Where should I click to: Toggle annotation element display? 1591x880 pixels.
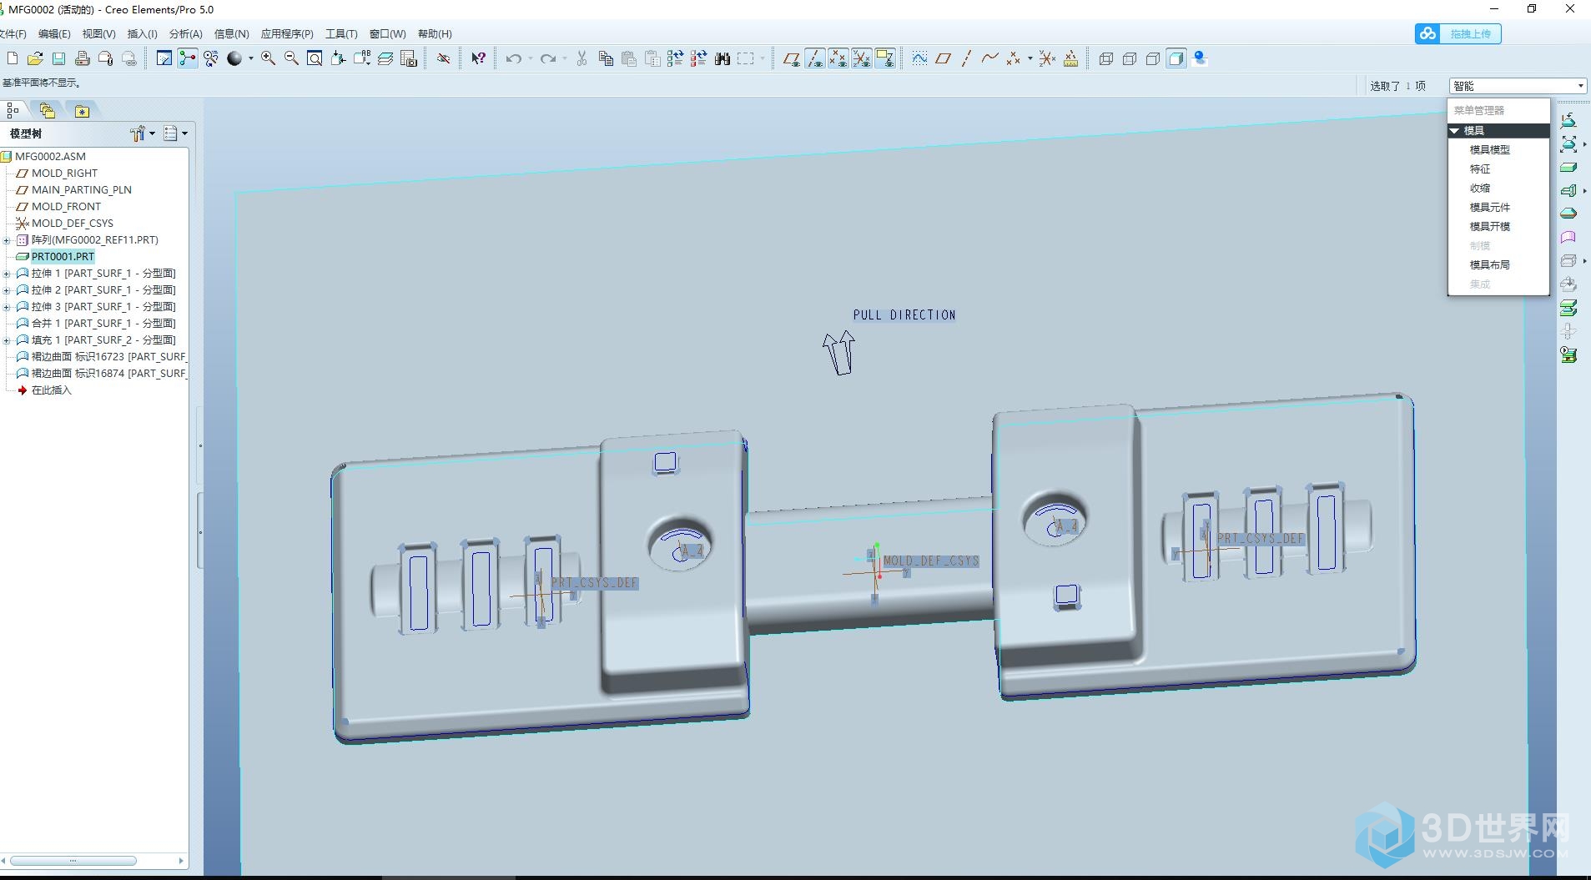(884, 58)
